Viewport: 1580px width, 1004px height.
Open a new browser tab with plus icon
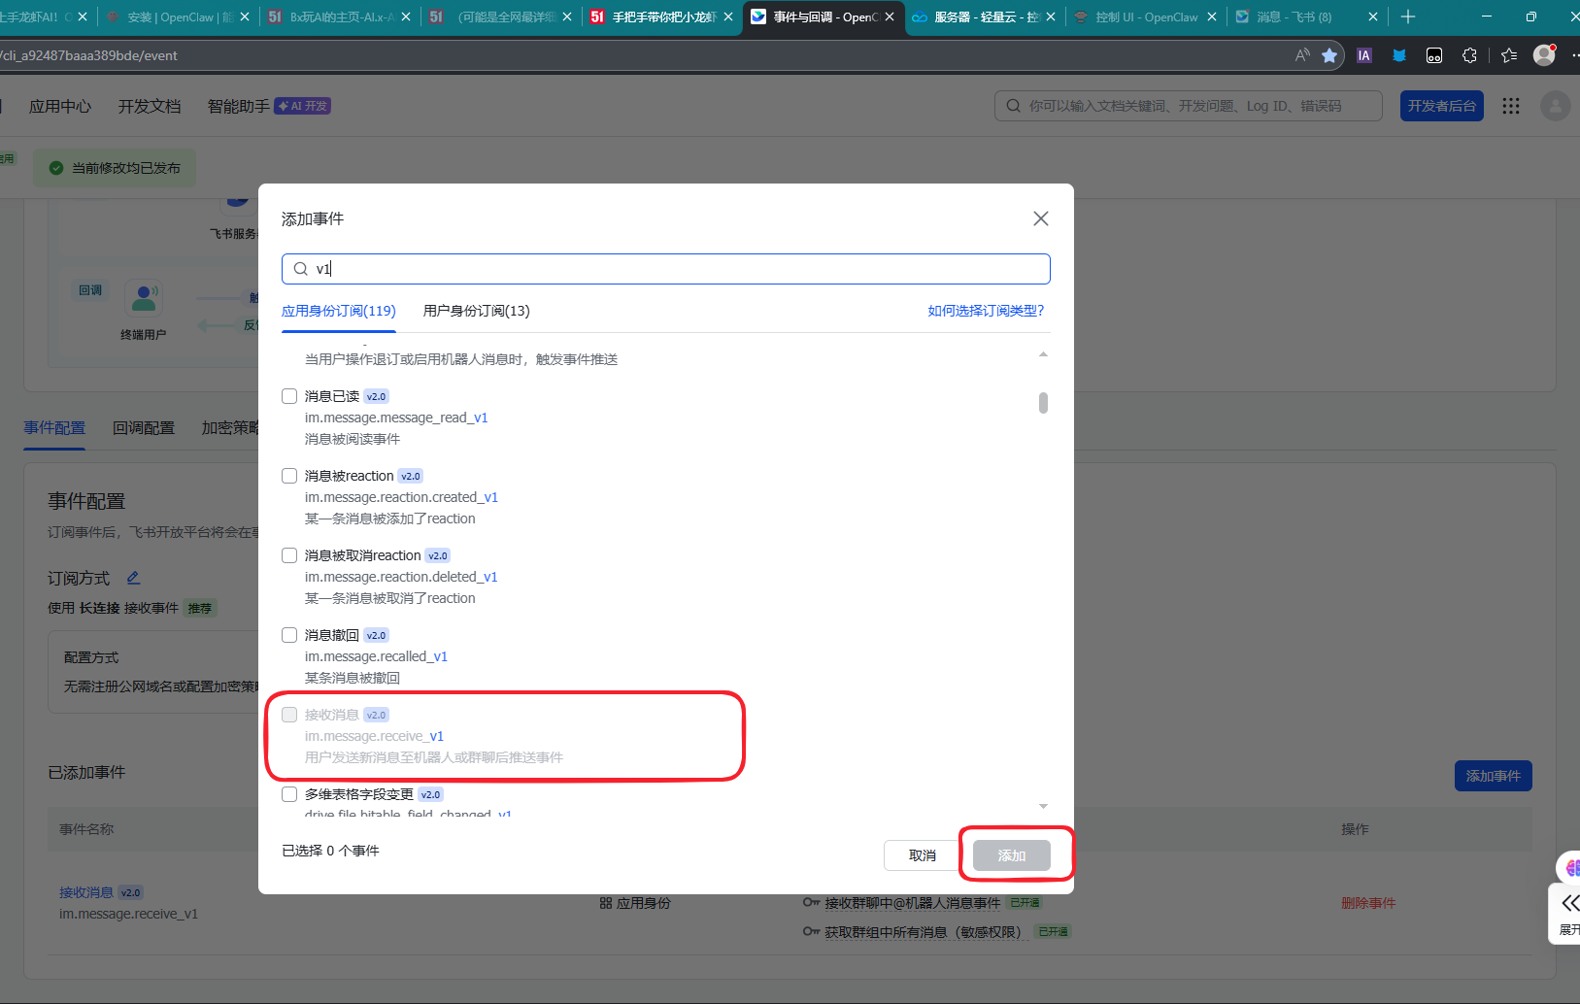pyautogui.click(x=1408, y=17)
